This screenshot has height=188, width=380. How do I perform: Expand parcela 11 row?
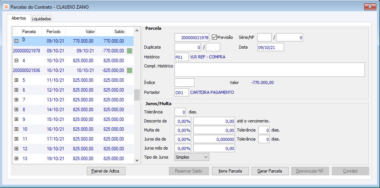17,139
